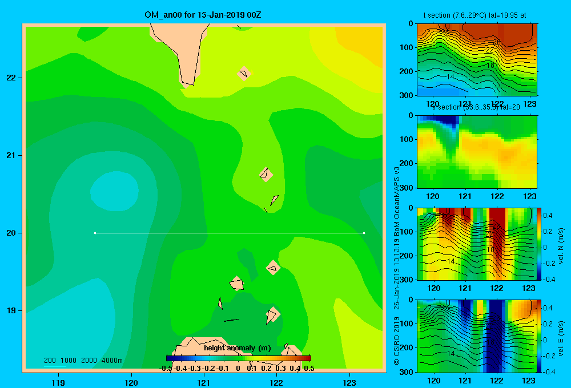Open the salinity s section panel
Image resolution: width=571 pixels, height=388 pixels.
[x=477, y=152]
